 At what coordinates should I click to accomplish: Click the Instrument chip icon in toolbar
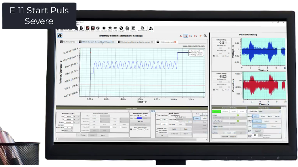click(104, 28)
